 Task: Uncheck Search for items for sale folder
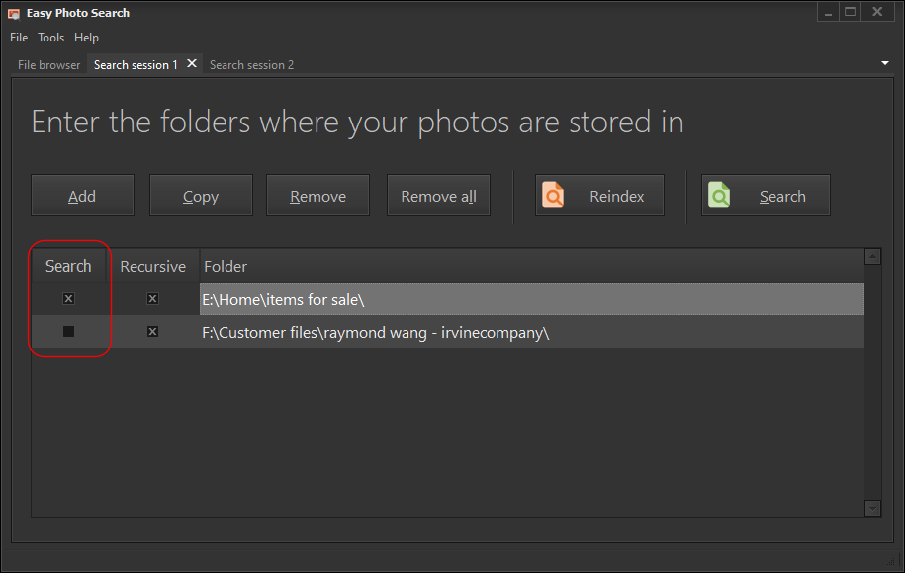[68, 298]
